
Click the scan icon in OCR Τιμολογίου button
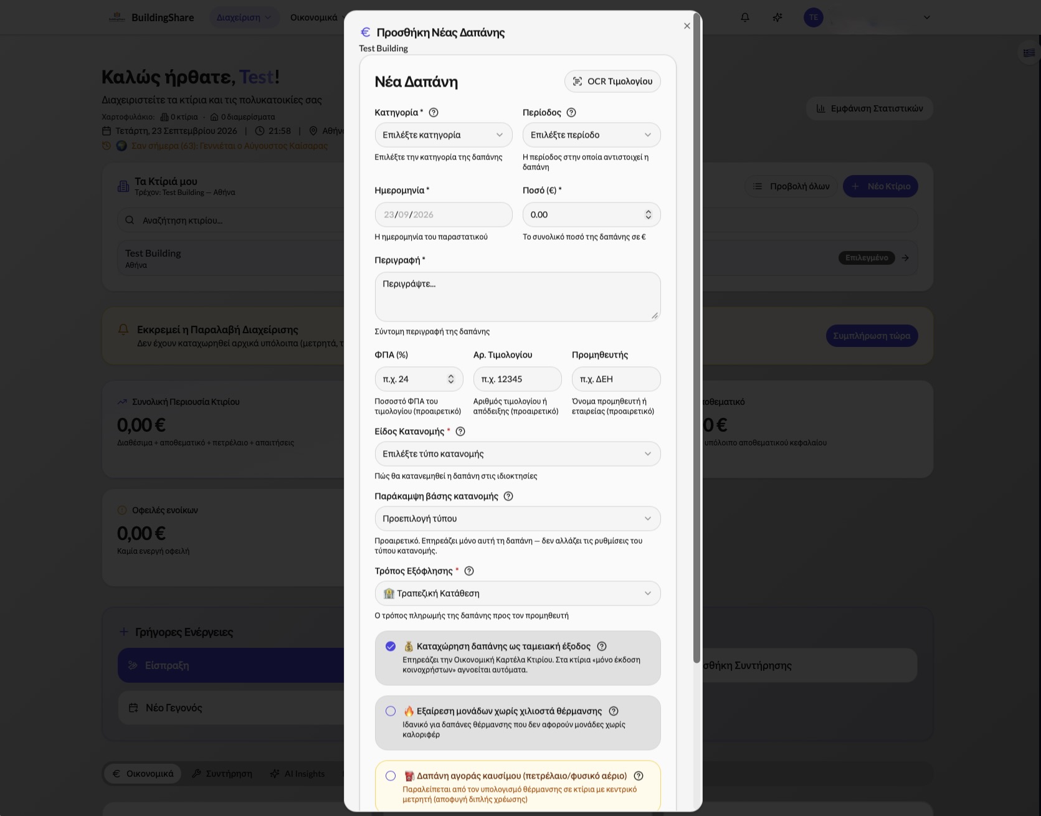click(x=578, y=82)
